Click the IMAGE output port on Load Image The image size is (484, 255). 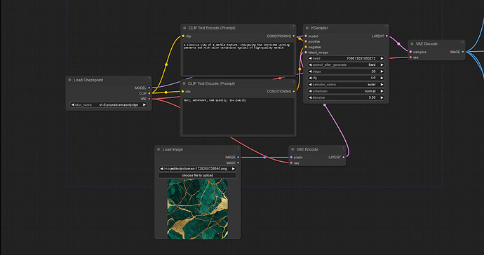coord(238,157)
